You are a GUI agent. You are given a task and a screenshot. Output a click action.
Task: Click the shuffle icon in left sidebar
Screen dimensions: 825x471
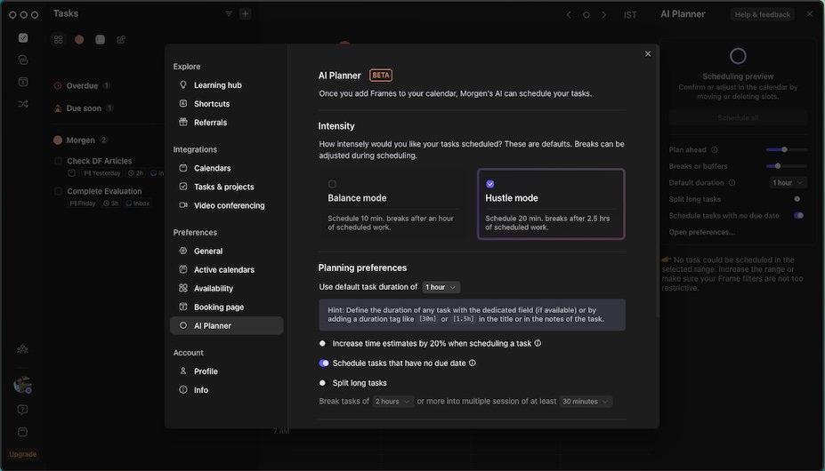tap(23, 104)
